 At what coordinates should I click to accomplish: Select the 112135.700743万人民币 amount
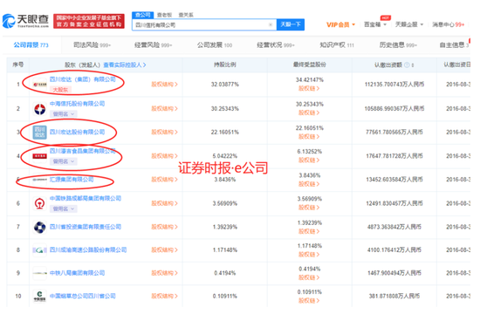394,84
